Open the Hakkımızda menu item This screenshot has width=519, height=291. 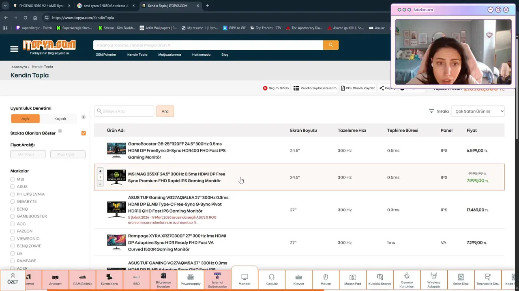(x=201, y=55)
